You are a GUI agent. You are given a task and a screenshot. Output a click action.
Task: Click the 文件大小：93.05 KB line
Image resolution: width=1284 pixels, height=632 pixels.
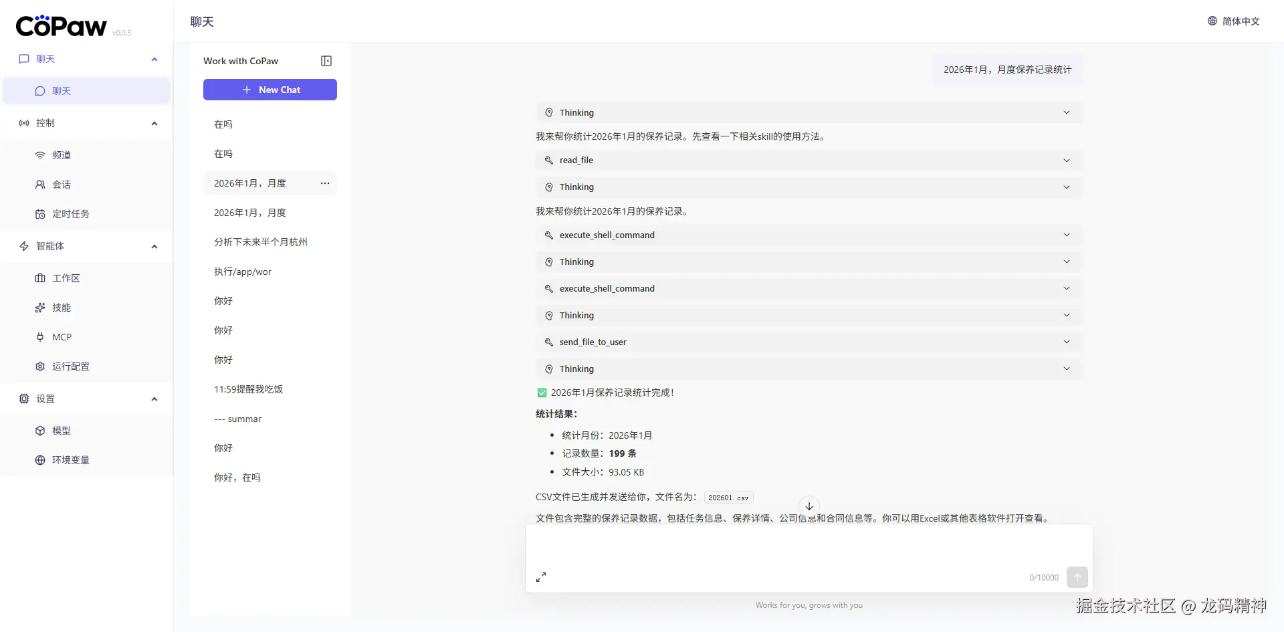pyautogui.click(x=603, y=472)
